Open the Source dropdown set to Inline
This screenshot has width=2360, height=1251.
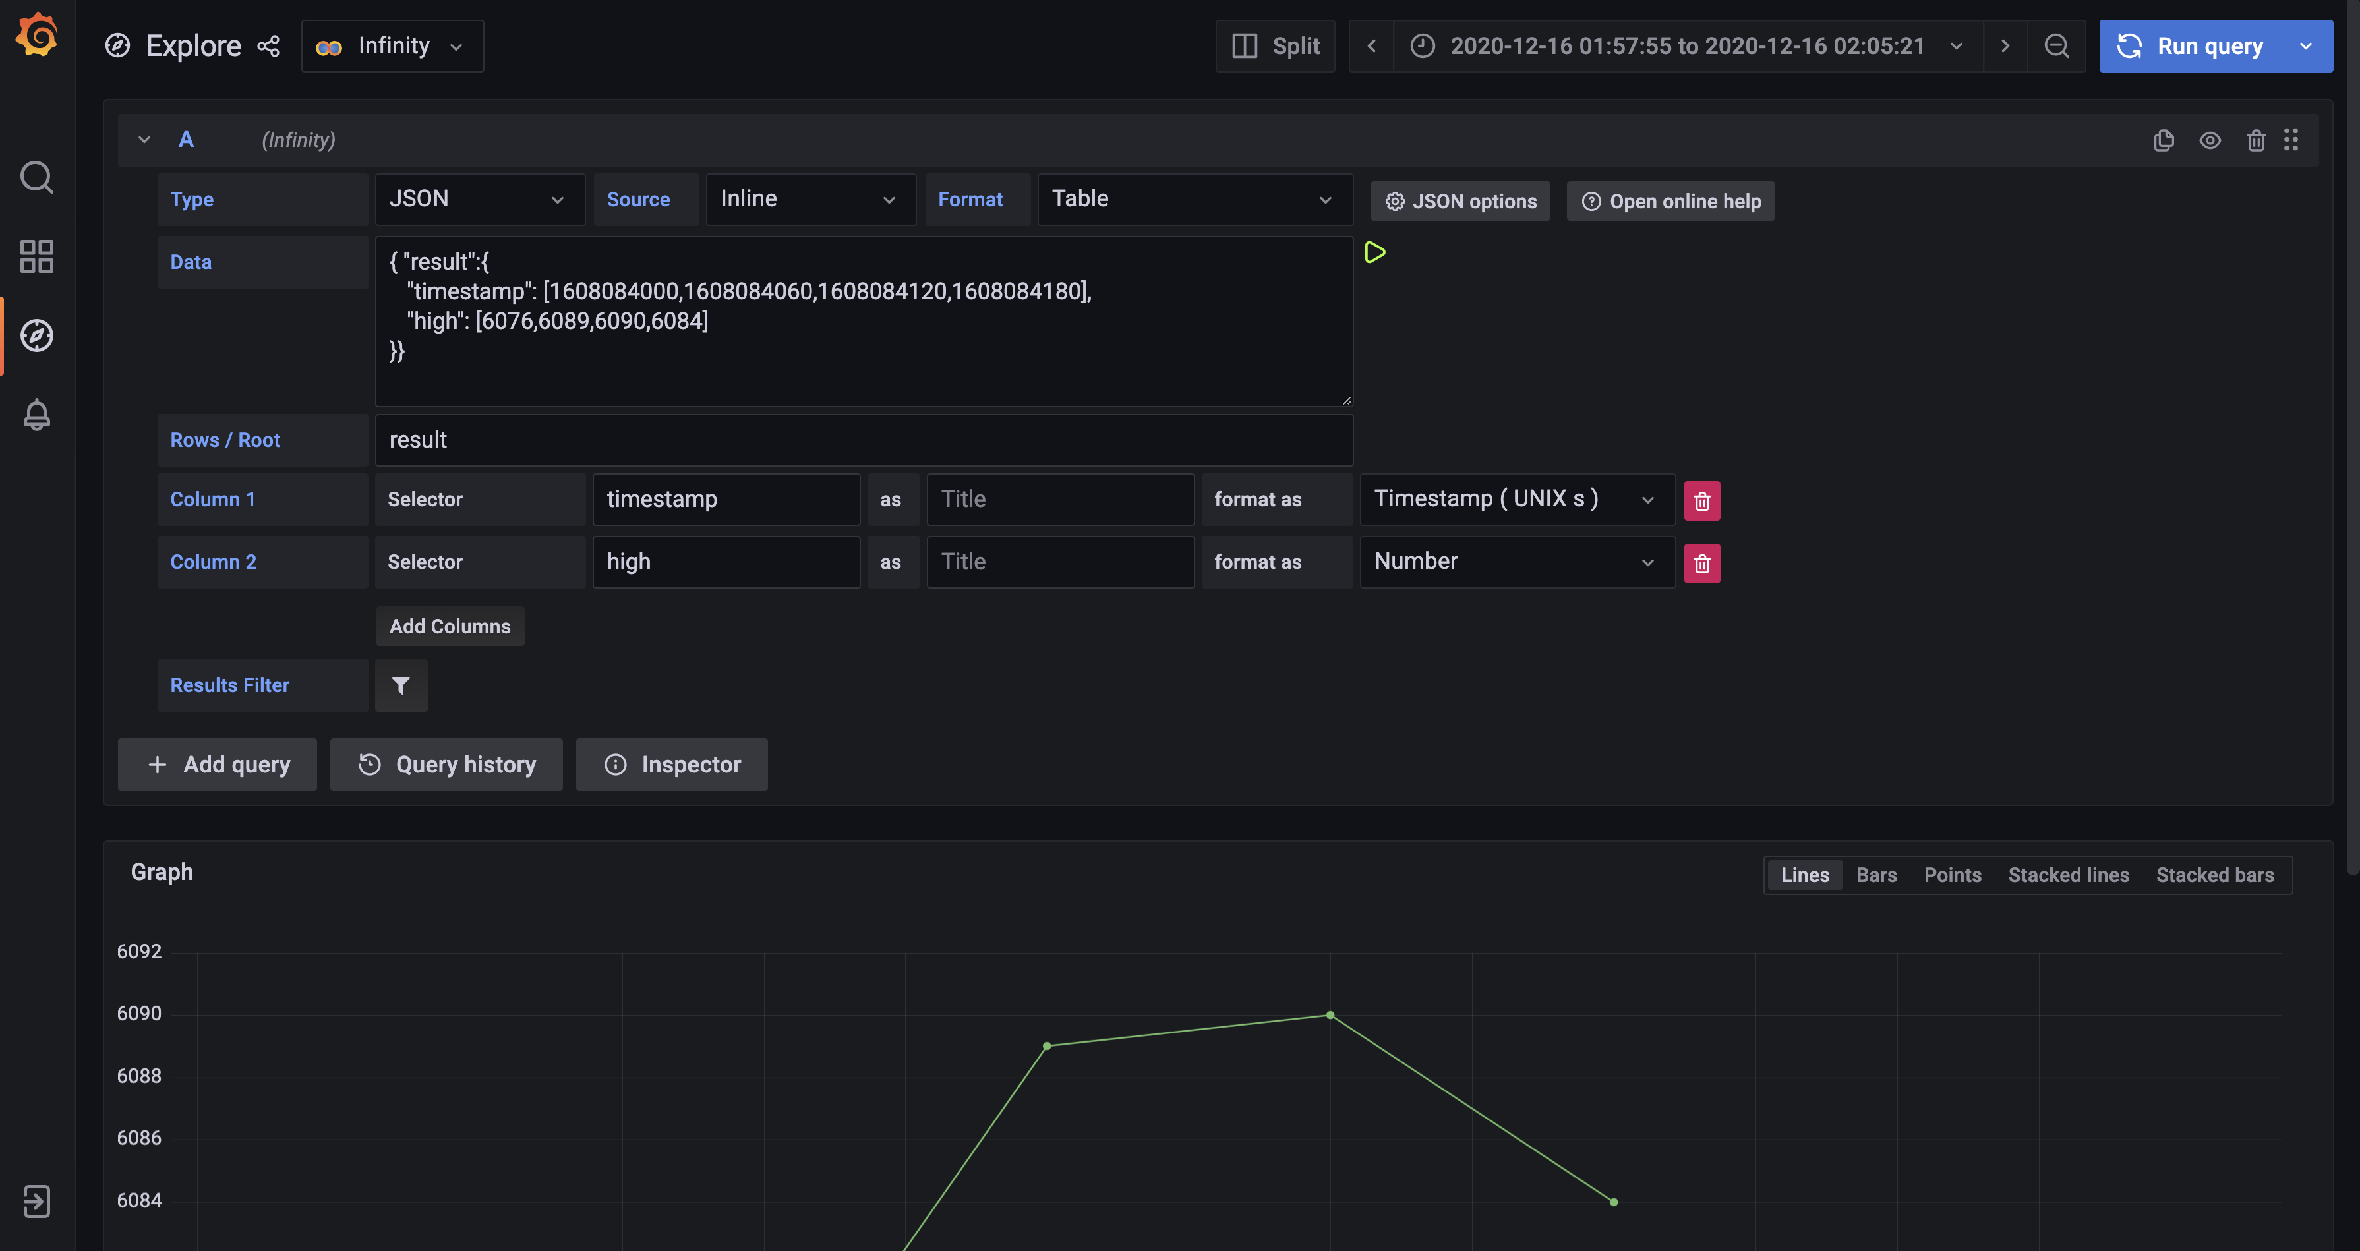(x=810, y=199)
